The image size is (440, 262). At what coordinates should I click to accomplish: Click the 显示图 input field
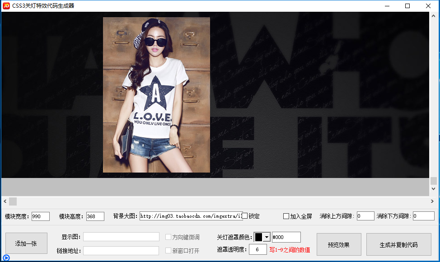tap(121, 237)
